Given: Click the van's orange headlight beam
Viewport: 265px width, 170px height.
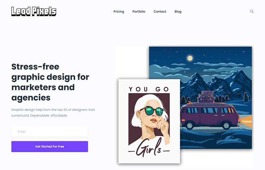Looking at the screenshot, I should tap(246, 121).
